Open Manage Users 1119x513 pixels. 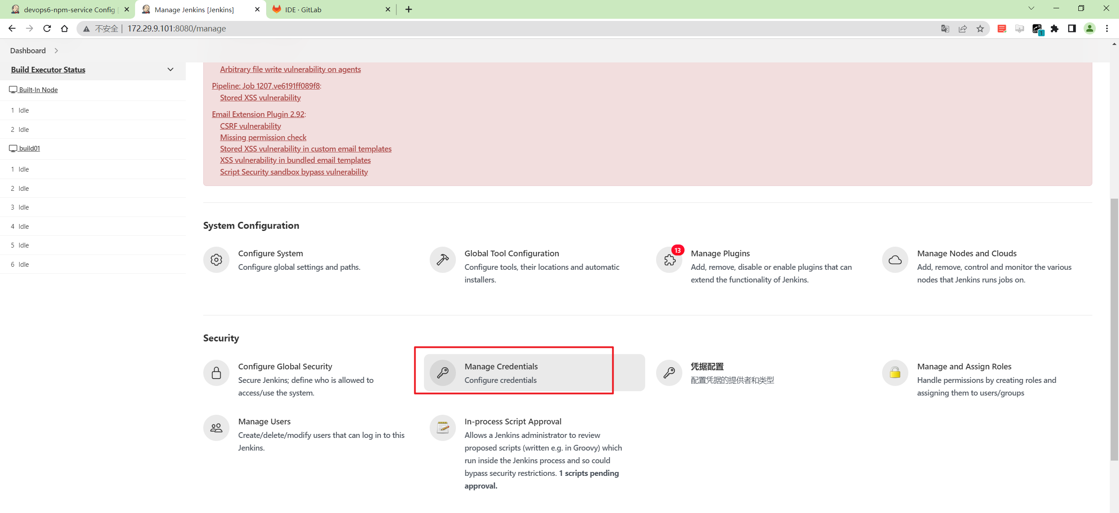pos(264,421)
